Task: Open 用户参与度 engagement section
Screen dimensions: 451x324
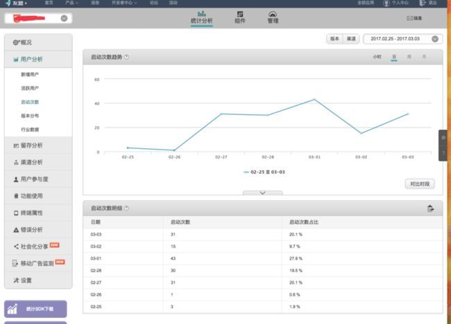Action: pos(38,179)
